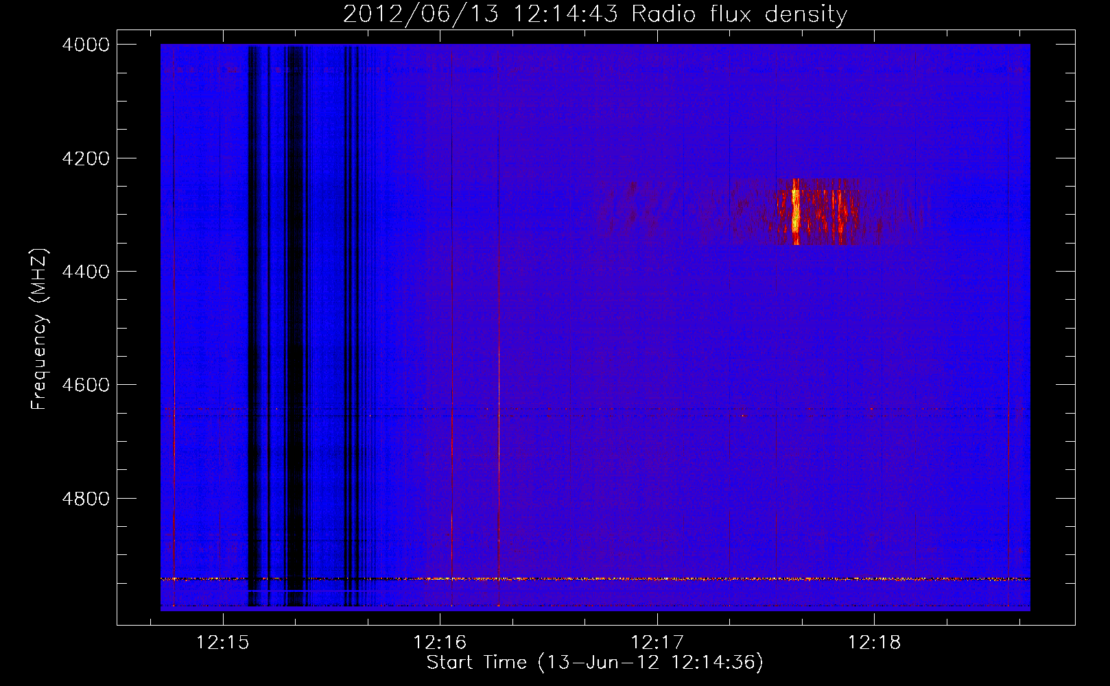Click the 'Start Time (13-Jun-12 12:14:36)' axis title
Viewport: 1110px width, 686px height.
coord(595,663)
